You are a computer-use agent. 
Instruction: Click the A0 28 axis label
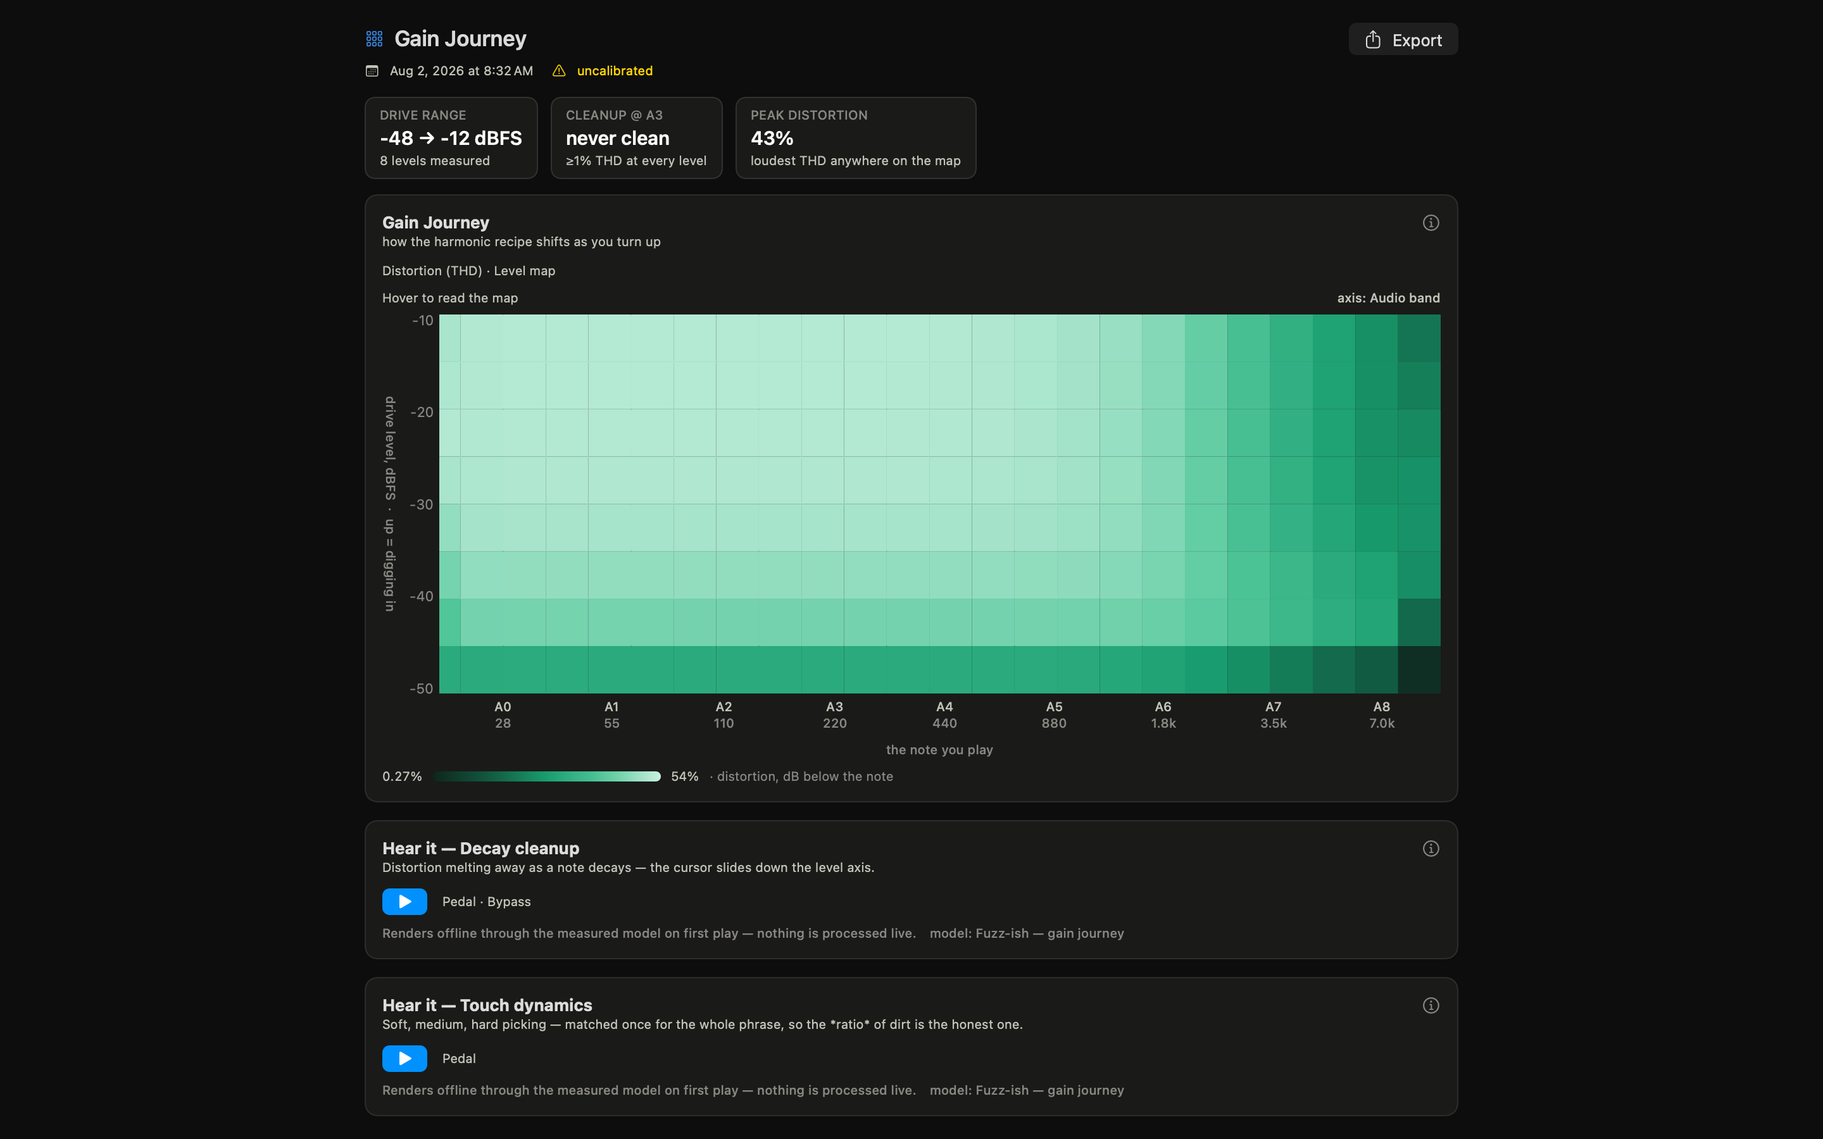click(x=503, y=715)
